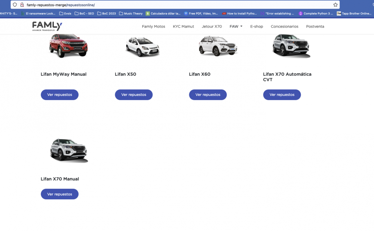Open the Free PDF, Video bookmark
This screenshot has width=374, height=231.
tap(201, 13)
